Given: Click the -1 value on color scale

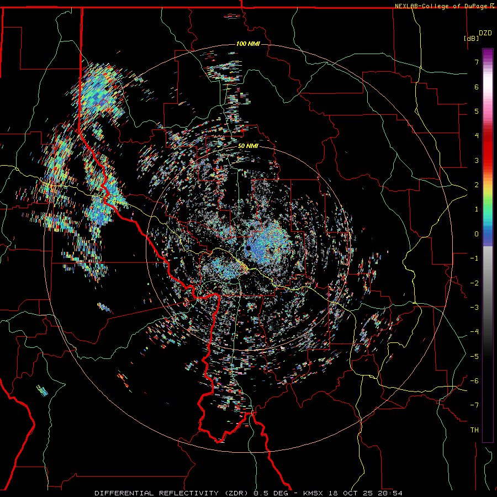Looking at the screenshot, I should tap(474, 258).
